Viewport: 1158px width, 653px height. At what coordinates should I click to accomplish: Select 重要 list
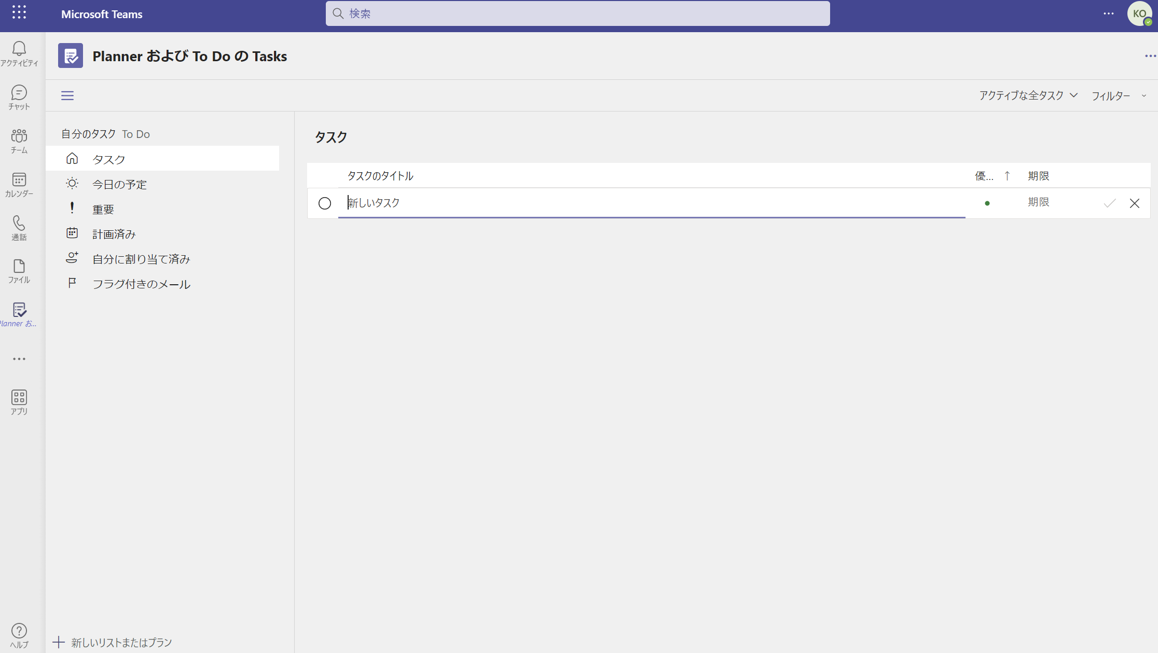(x=162, y=209)
